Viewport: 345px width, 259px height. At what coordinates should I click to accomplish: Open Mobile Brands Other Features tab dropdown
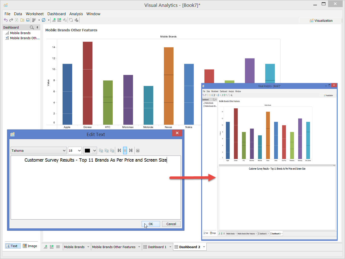[139, 247]
